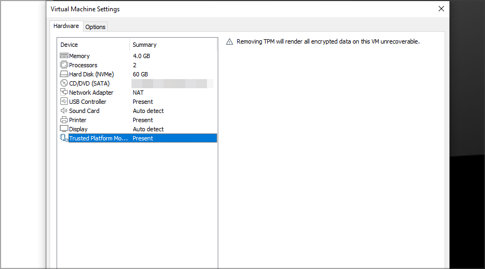Screen dimensions: 485x269
Task: Switch to the Options tab
Action: pyautogui.click(x=95, y=27)
